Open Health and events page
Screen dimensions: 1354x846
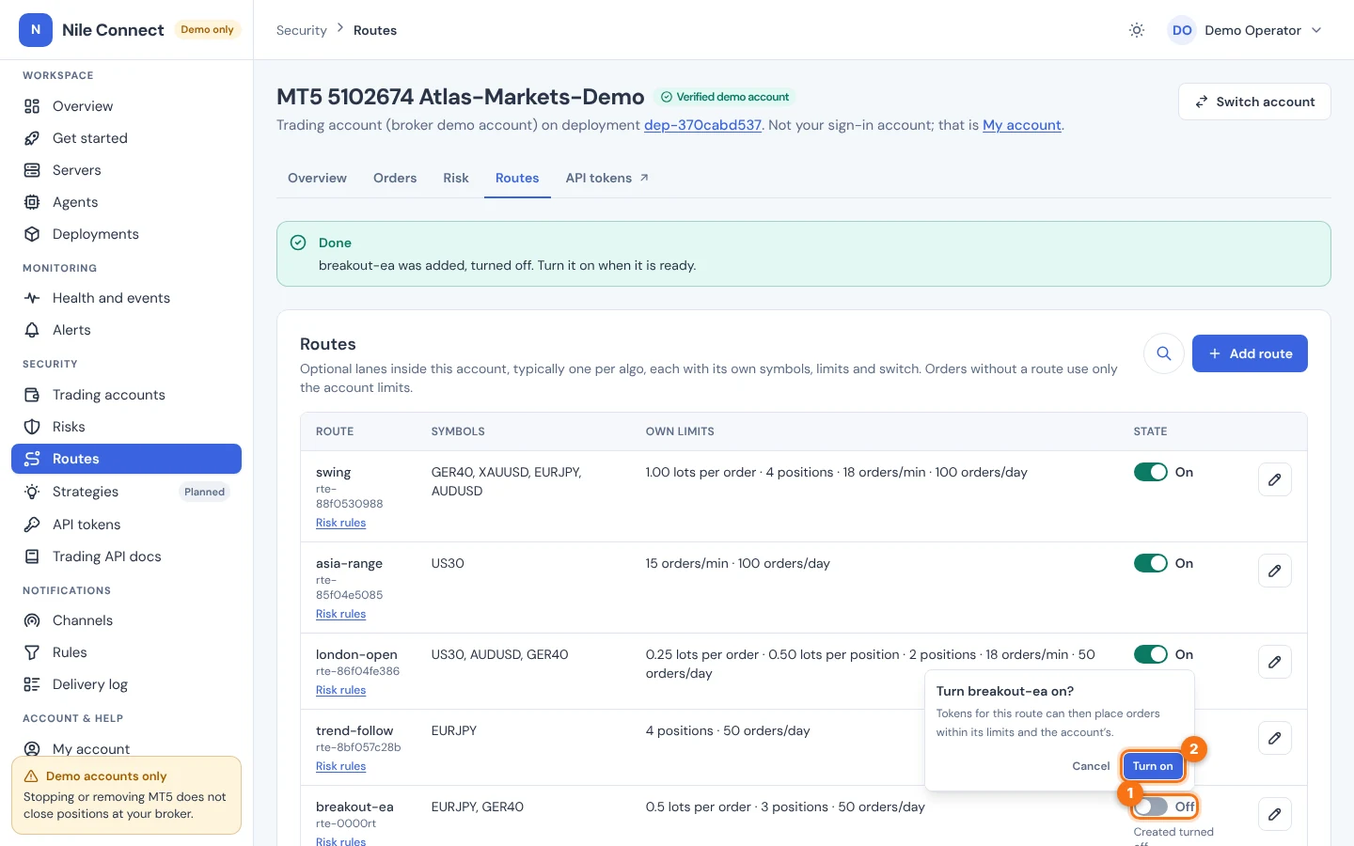pyautogui.click(x=126, y=298)
